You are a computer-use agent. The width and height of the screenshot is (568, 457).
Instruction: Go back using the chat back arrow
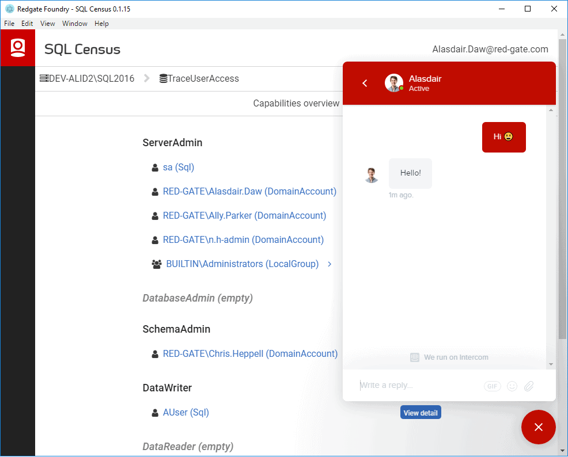[x=365, y=83]
